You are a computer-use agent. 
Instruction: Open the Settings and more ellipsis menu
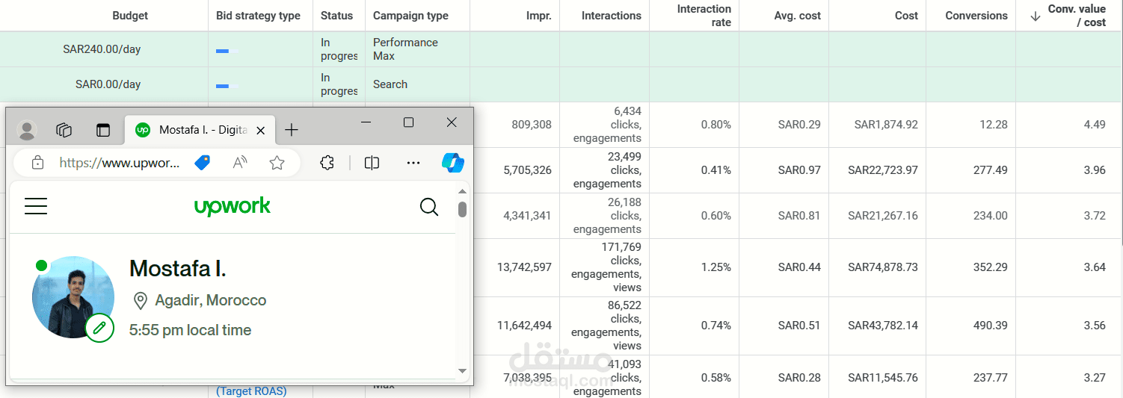pos(413,163)
